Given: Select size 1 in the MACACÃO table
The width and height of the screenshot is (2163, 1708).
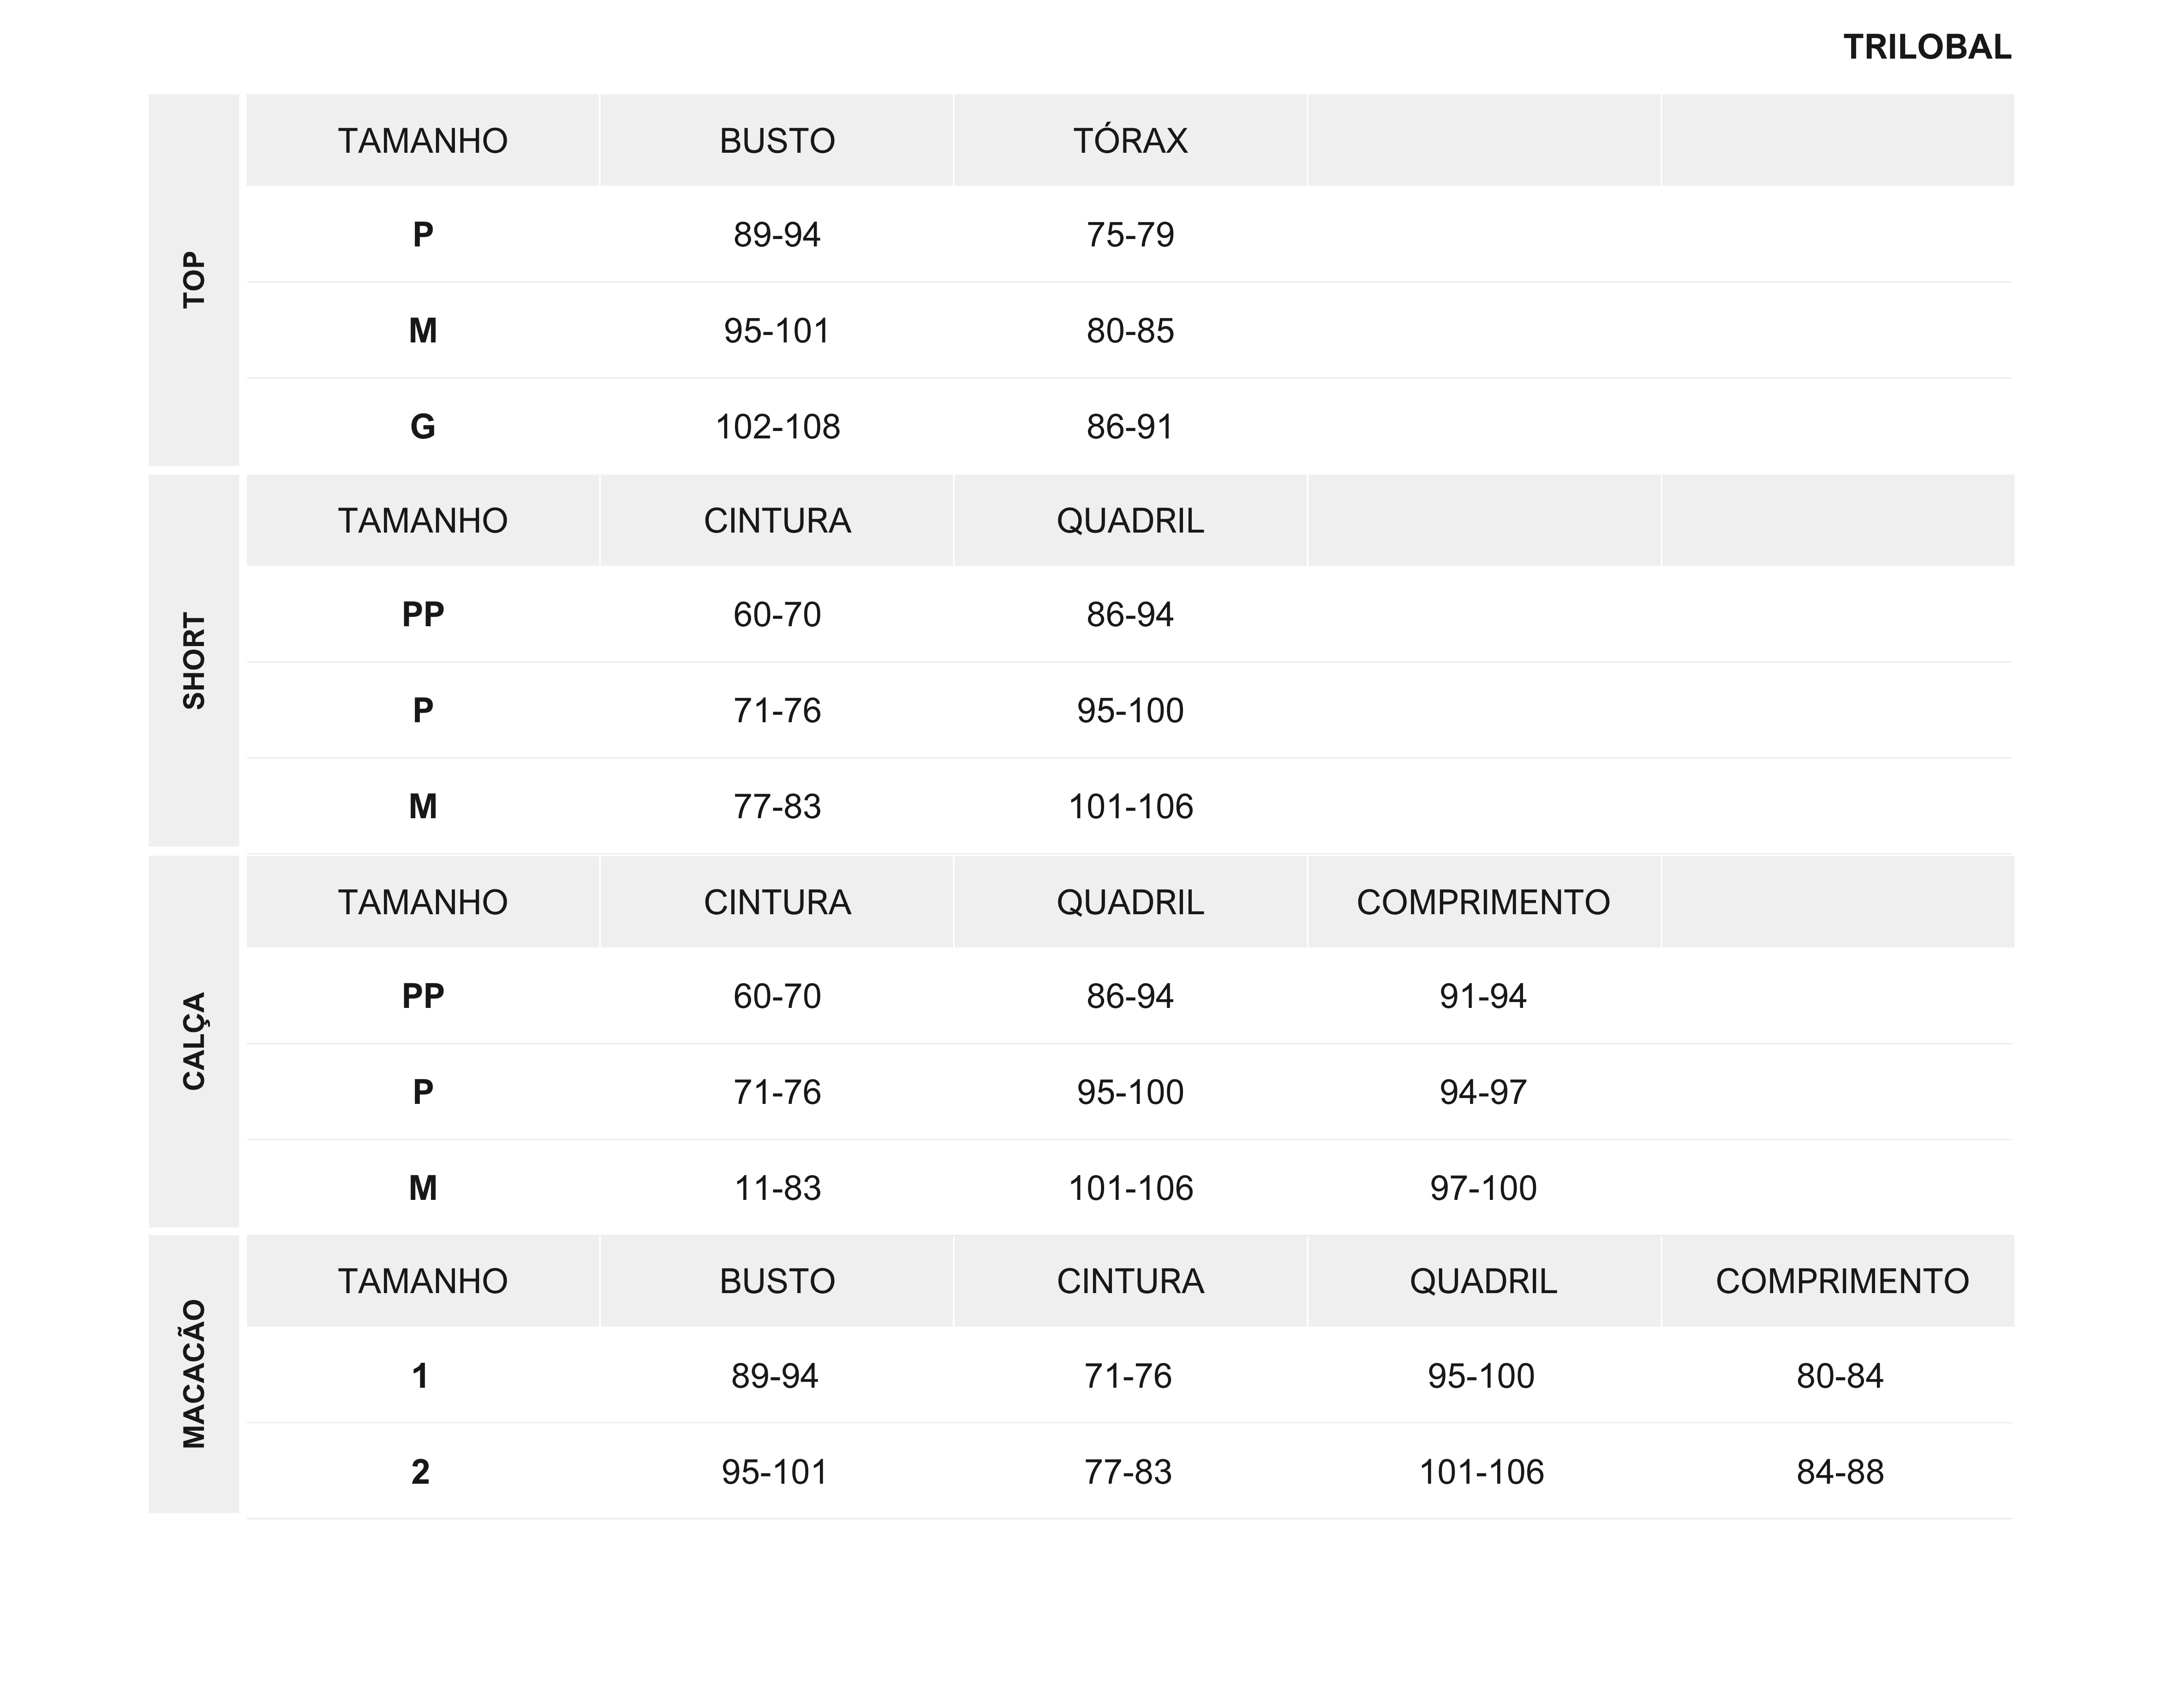Looking at the screenshot, I should [421, 1376].
